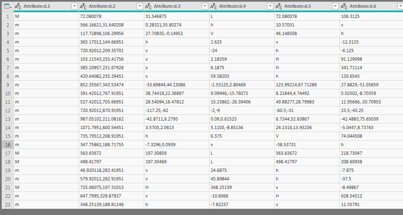This screenshot has height=215, width=403.
Task: Open filter dropdown for Attribute:d.5 column
Action: click(335, 7)
